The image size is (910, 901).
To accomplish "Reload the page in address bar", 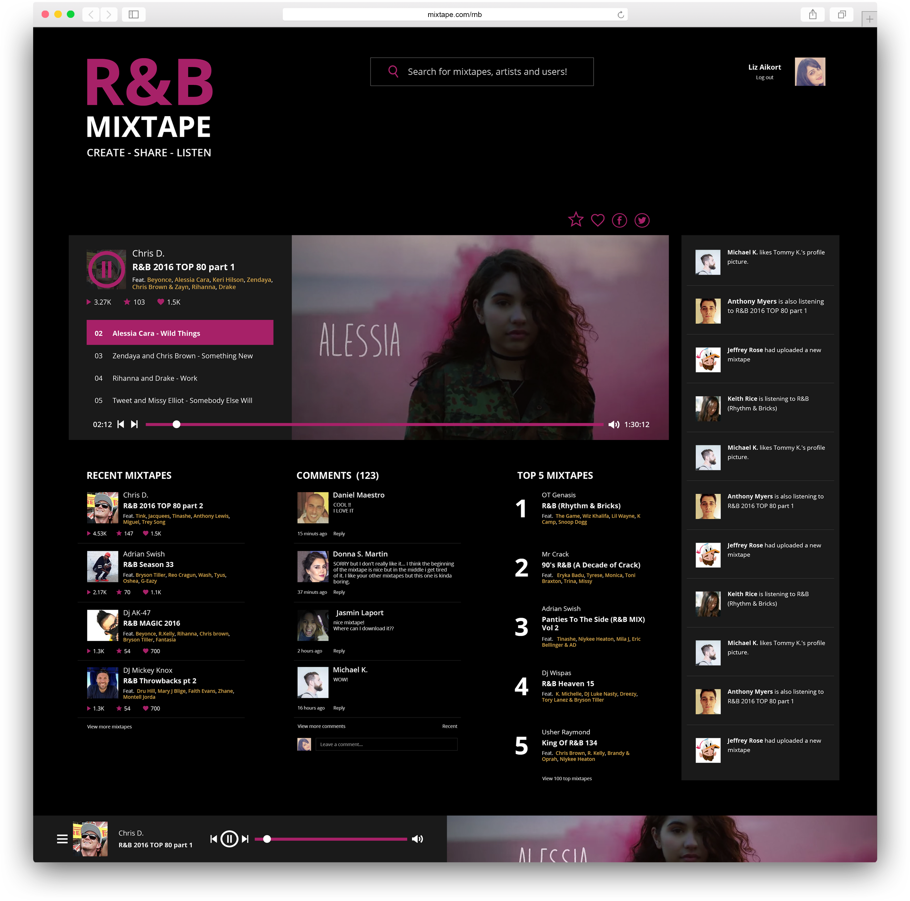I will (x=621, y=15).
